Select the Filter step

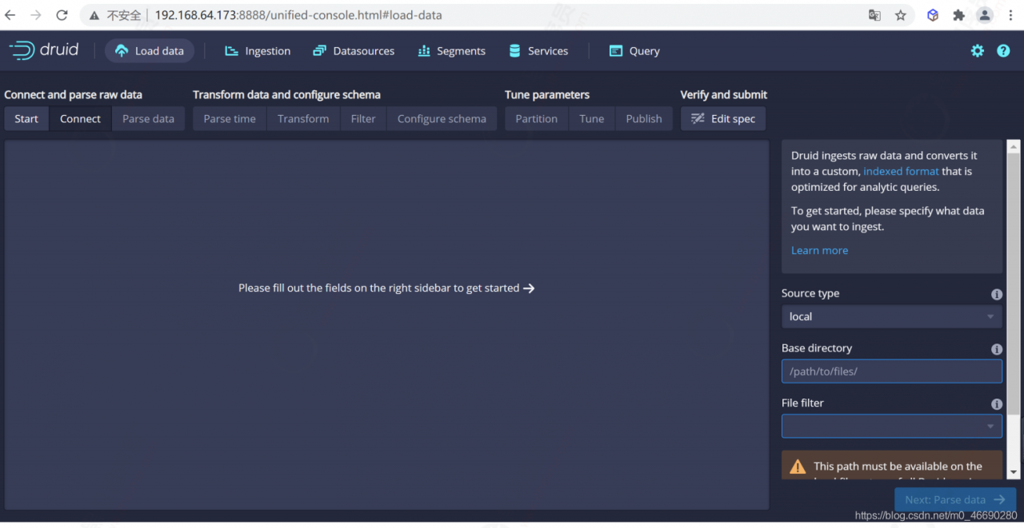[x=363, y=118]
